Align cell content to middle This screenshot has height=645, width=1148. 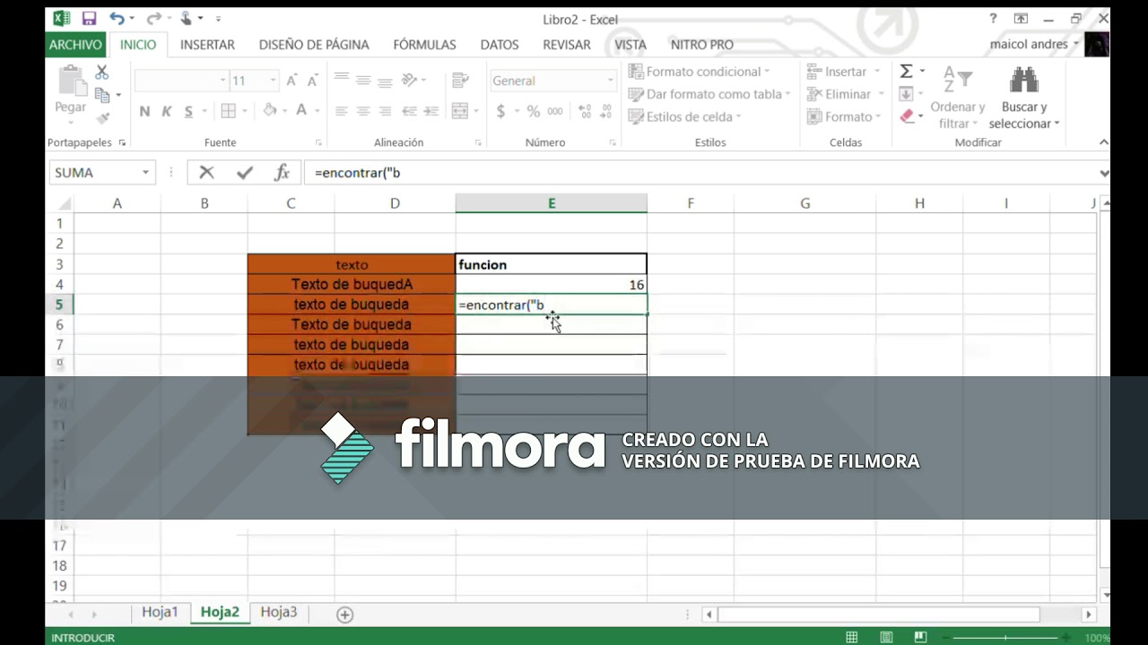pyautogui.click(x=363, y=80)
